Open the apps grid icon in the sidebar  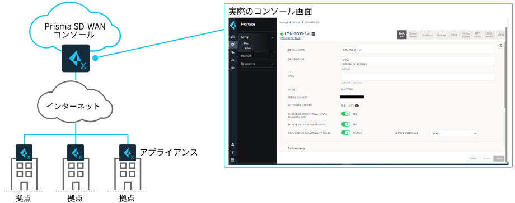pos(233,160)
